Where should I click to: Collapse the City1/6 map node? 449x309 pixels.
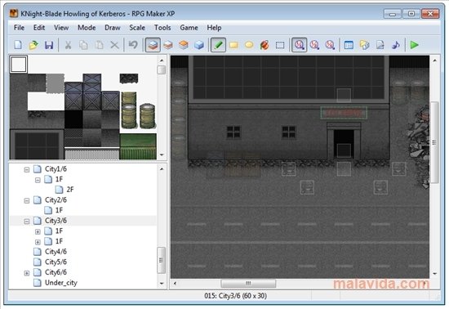[27, 170]
